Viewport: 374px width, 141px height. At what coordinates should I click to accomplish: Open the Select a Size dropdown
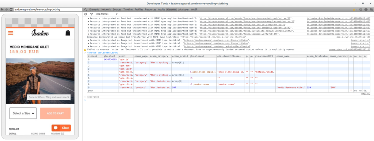(23, 113)
